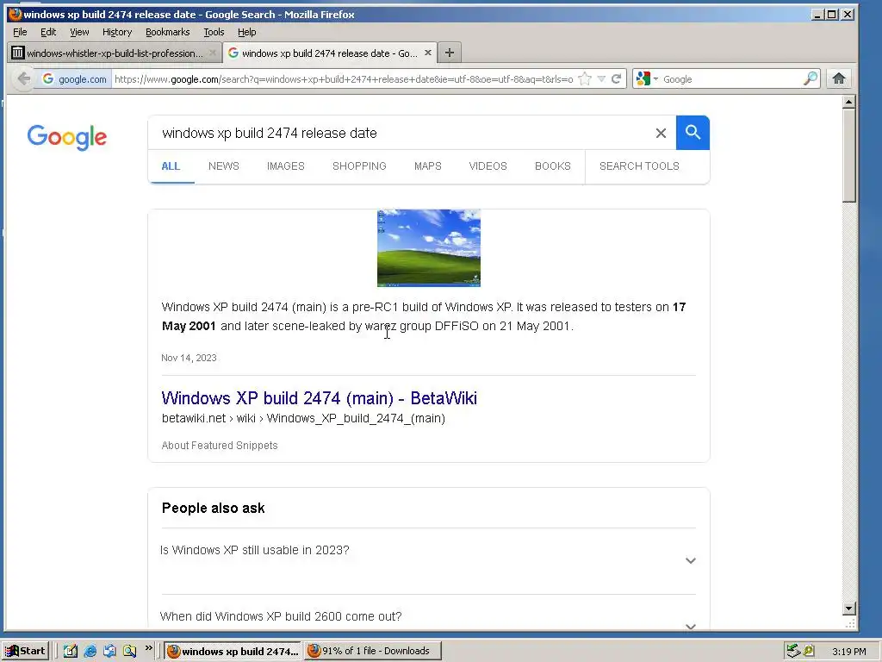Click the Firefox back arrow button
The height and width of the screenshot is (662, 882).
[23, 78]
